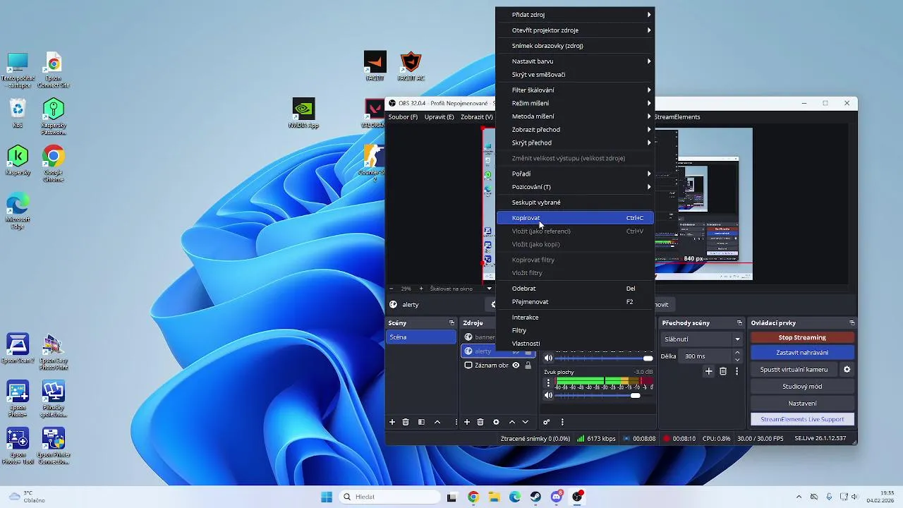Open virtual camera settings gear icon
The image size is (903, 508).
tap(847, 369)
